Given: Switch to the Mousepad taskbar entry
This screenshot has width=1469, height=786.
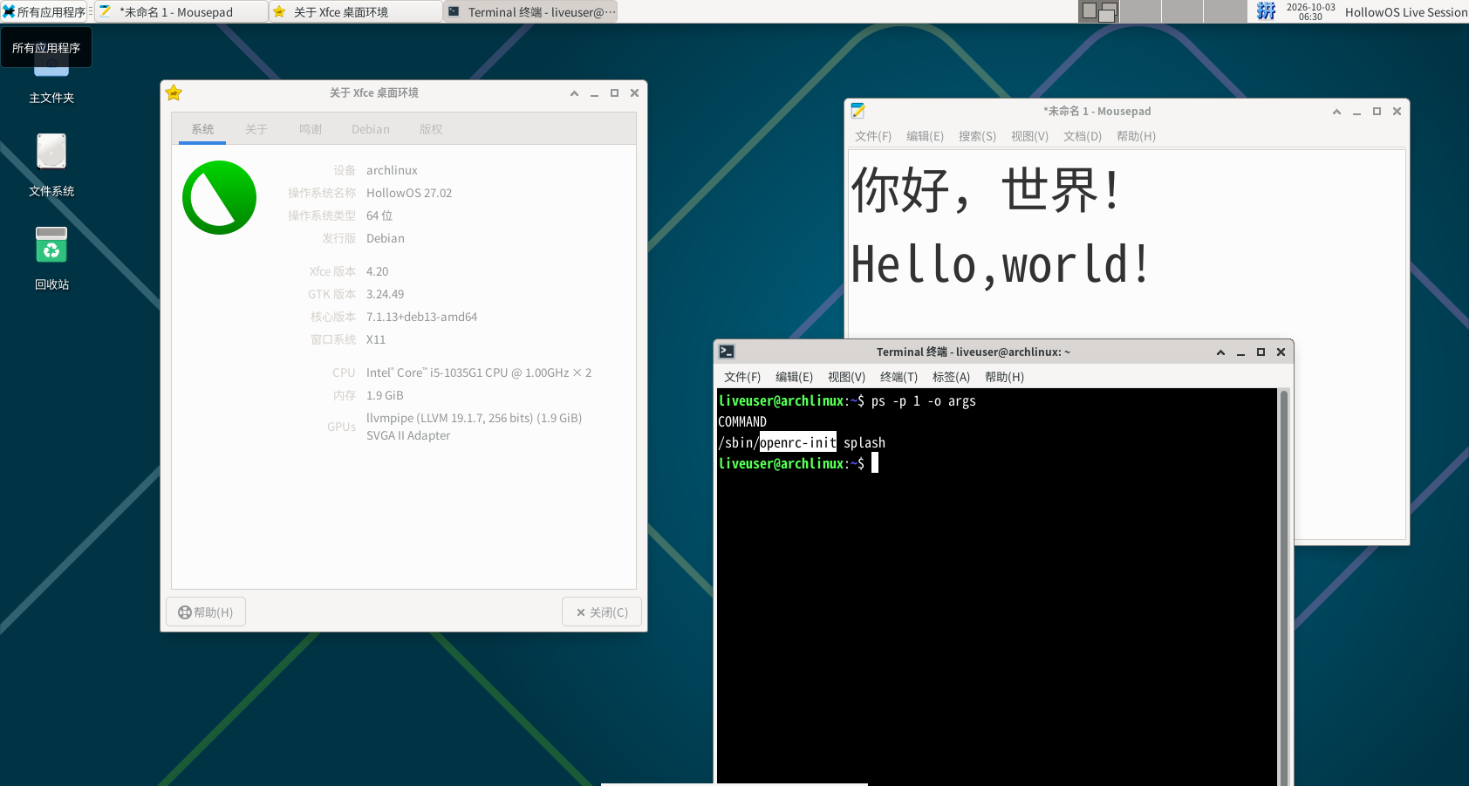Looking at the screenshot, I should (181, 11).
